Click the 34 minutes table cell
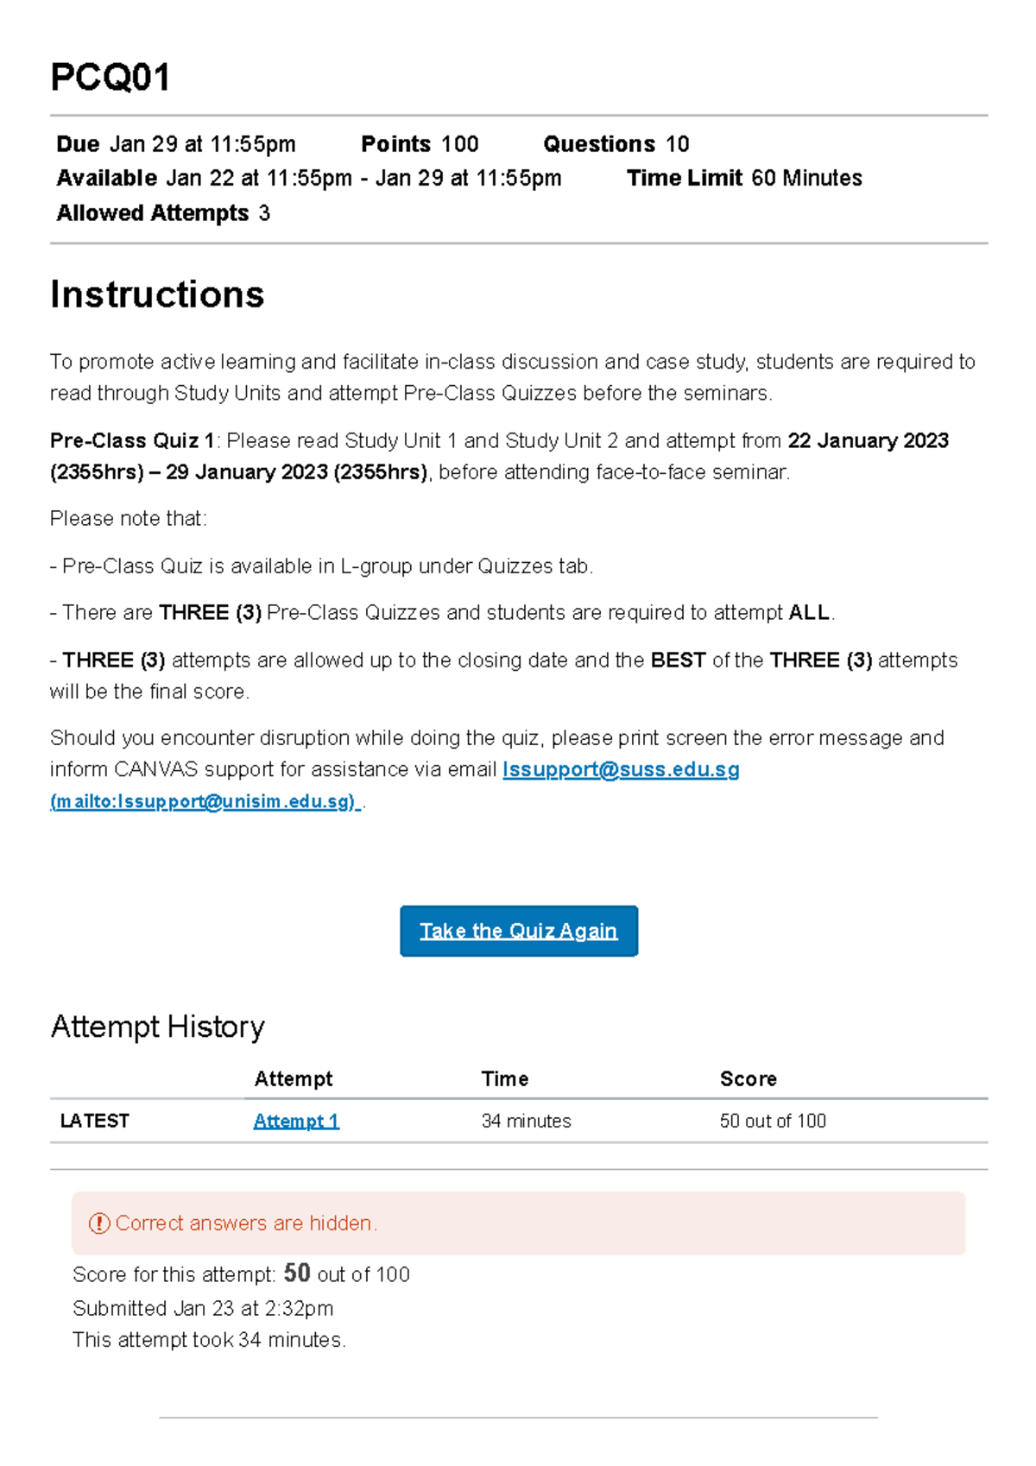 [526, 1121]
